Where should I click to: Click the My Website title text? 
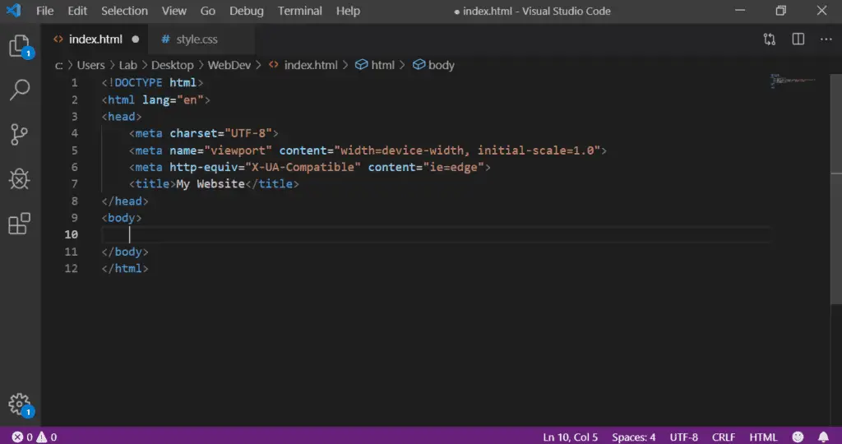click(x=210, y=183)
